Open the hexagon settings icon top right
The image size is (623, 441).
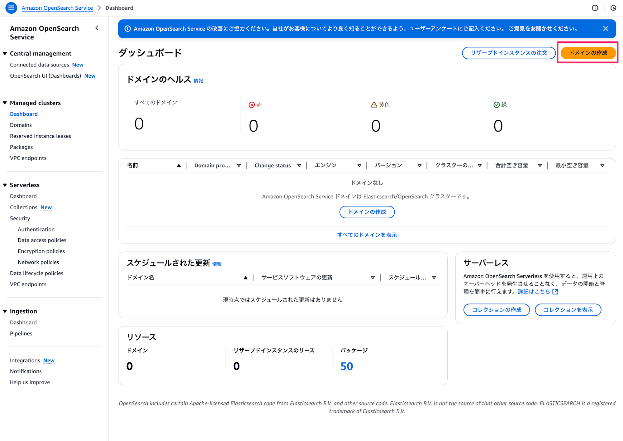tap(613, 8)
